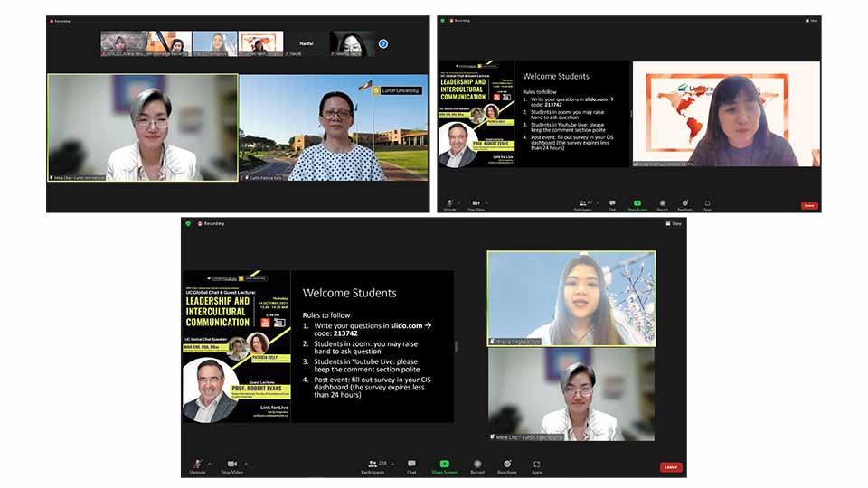Open video options arrow in the top-right window
The height and width of the screenshot is (488, 868).
coord(486,203)
